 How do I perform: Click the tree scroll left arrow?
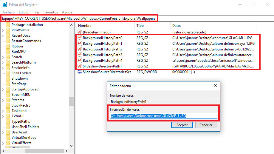3,151
